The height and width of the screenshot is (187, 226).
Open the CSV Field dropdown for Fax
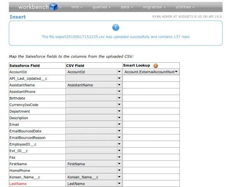pyautogui.click(x=94, y=157)
